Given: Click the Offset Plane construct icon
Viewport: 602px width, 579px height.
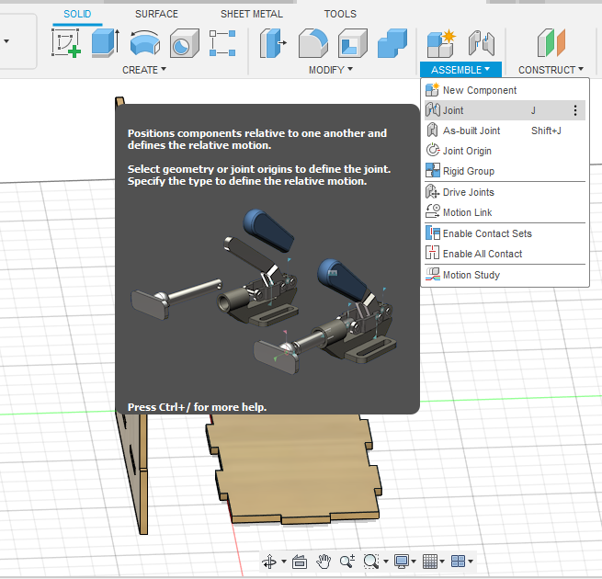Looking at the screenshot, I should click(551, 43).
